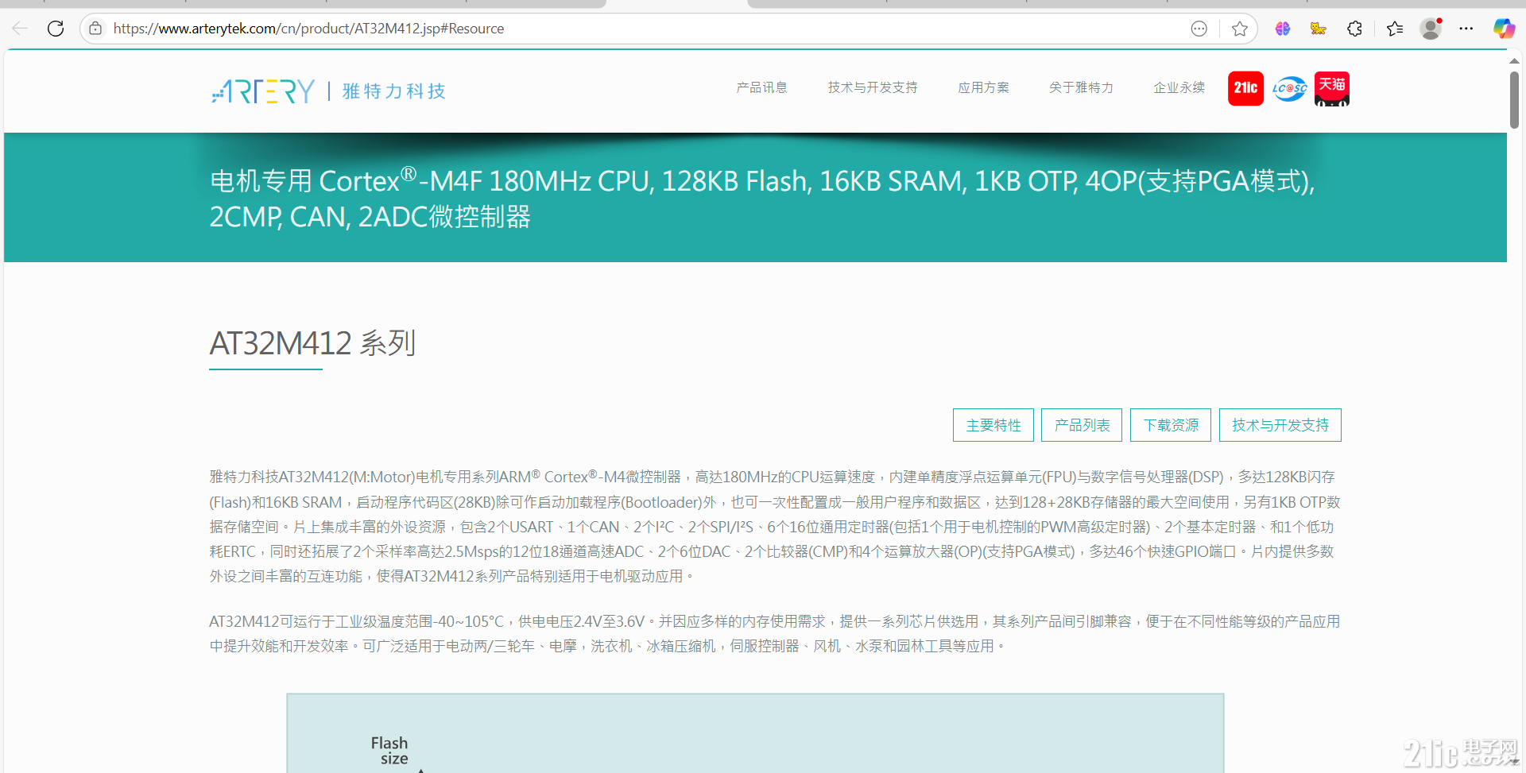
Task: Add page to favorites star icon
Action: point(1240,29)
